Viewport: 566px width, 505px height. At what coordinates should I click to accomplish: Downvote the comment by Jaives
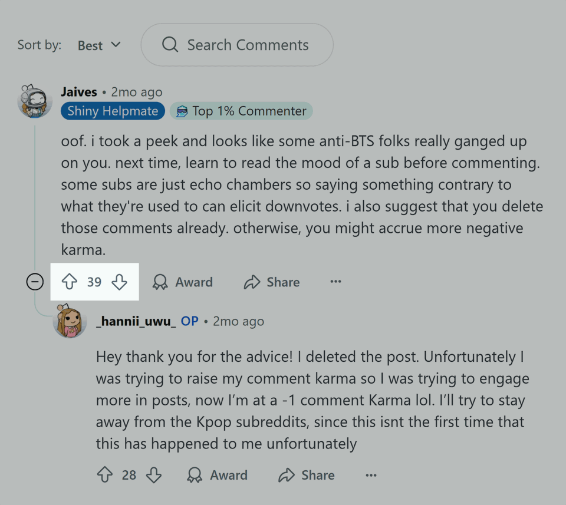click(x=119, y=282)
